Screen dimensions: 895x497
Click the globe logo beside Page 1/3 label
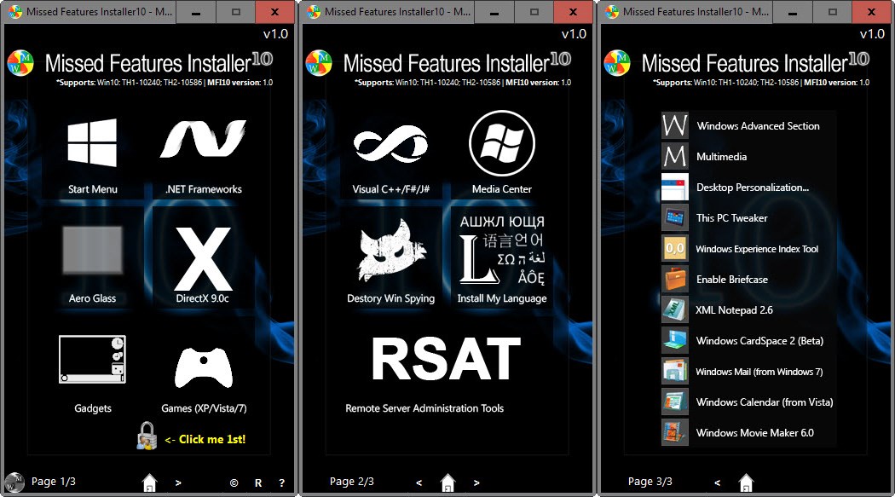pyautogui.click(x=14, y=483)
